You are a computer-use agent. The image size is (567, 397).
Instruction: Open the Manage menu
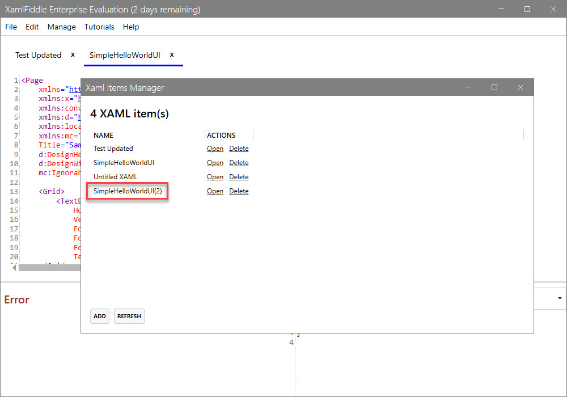tap(61, 27)
